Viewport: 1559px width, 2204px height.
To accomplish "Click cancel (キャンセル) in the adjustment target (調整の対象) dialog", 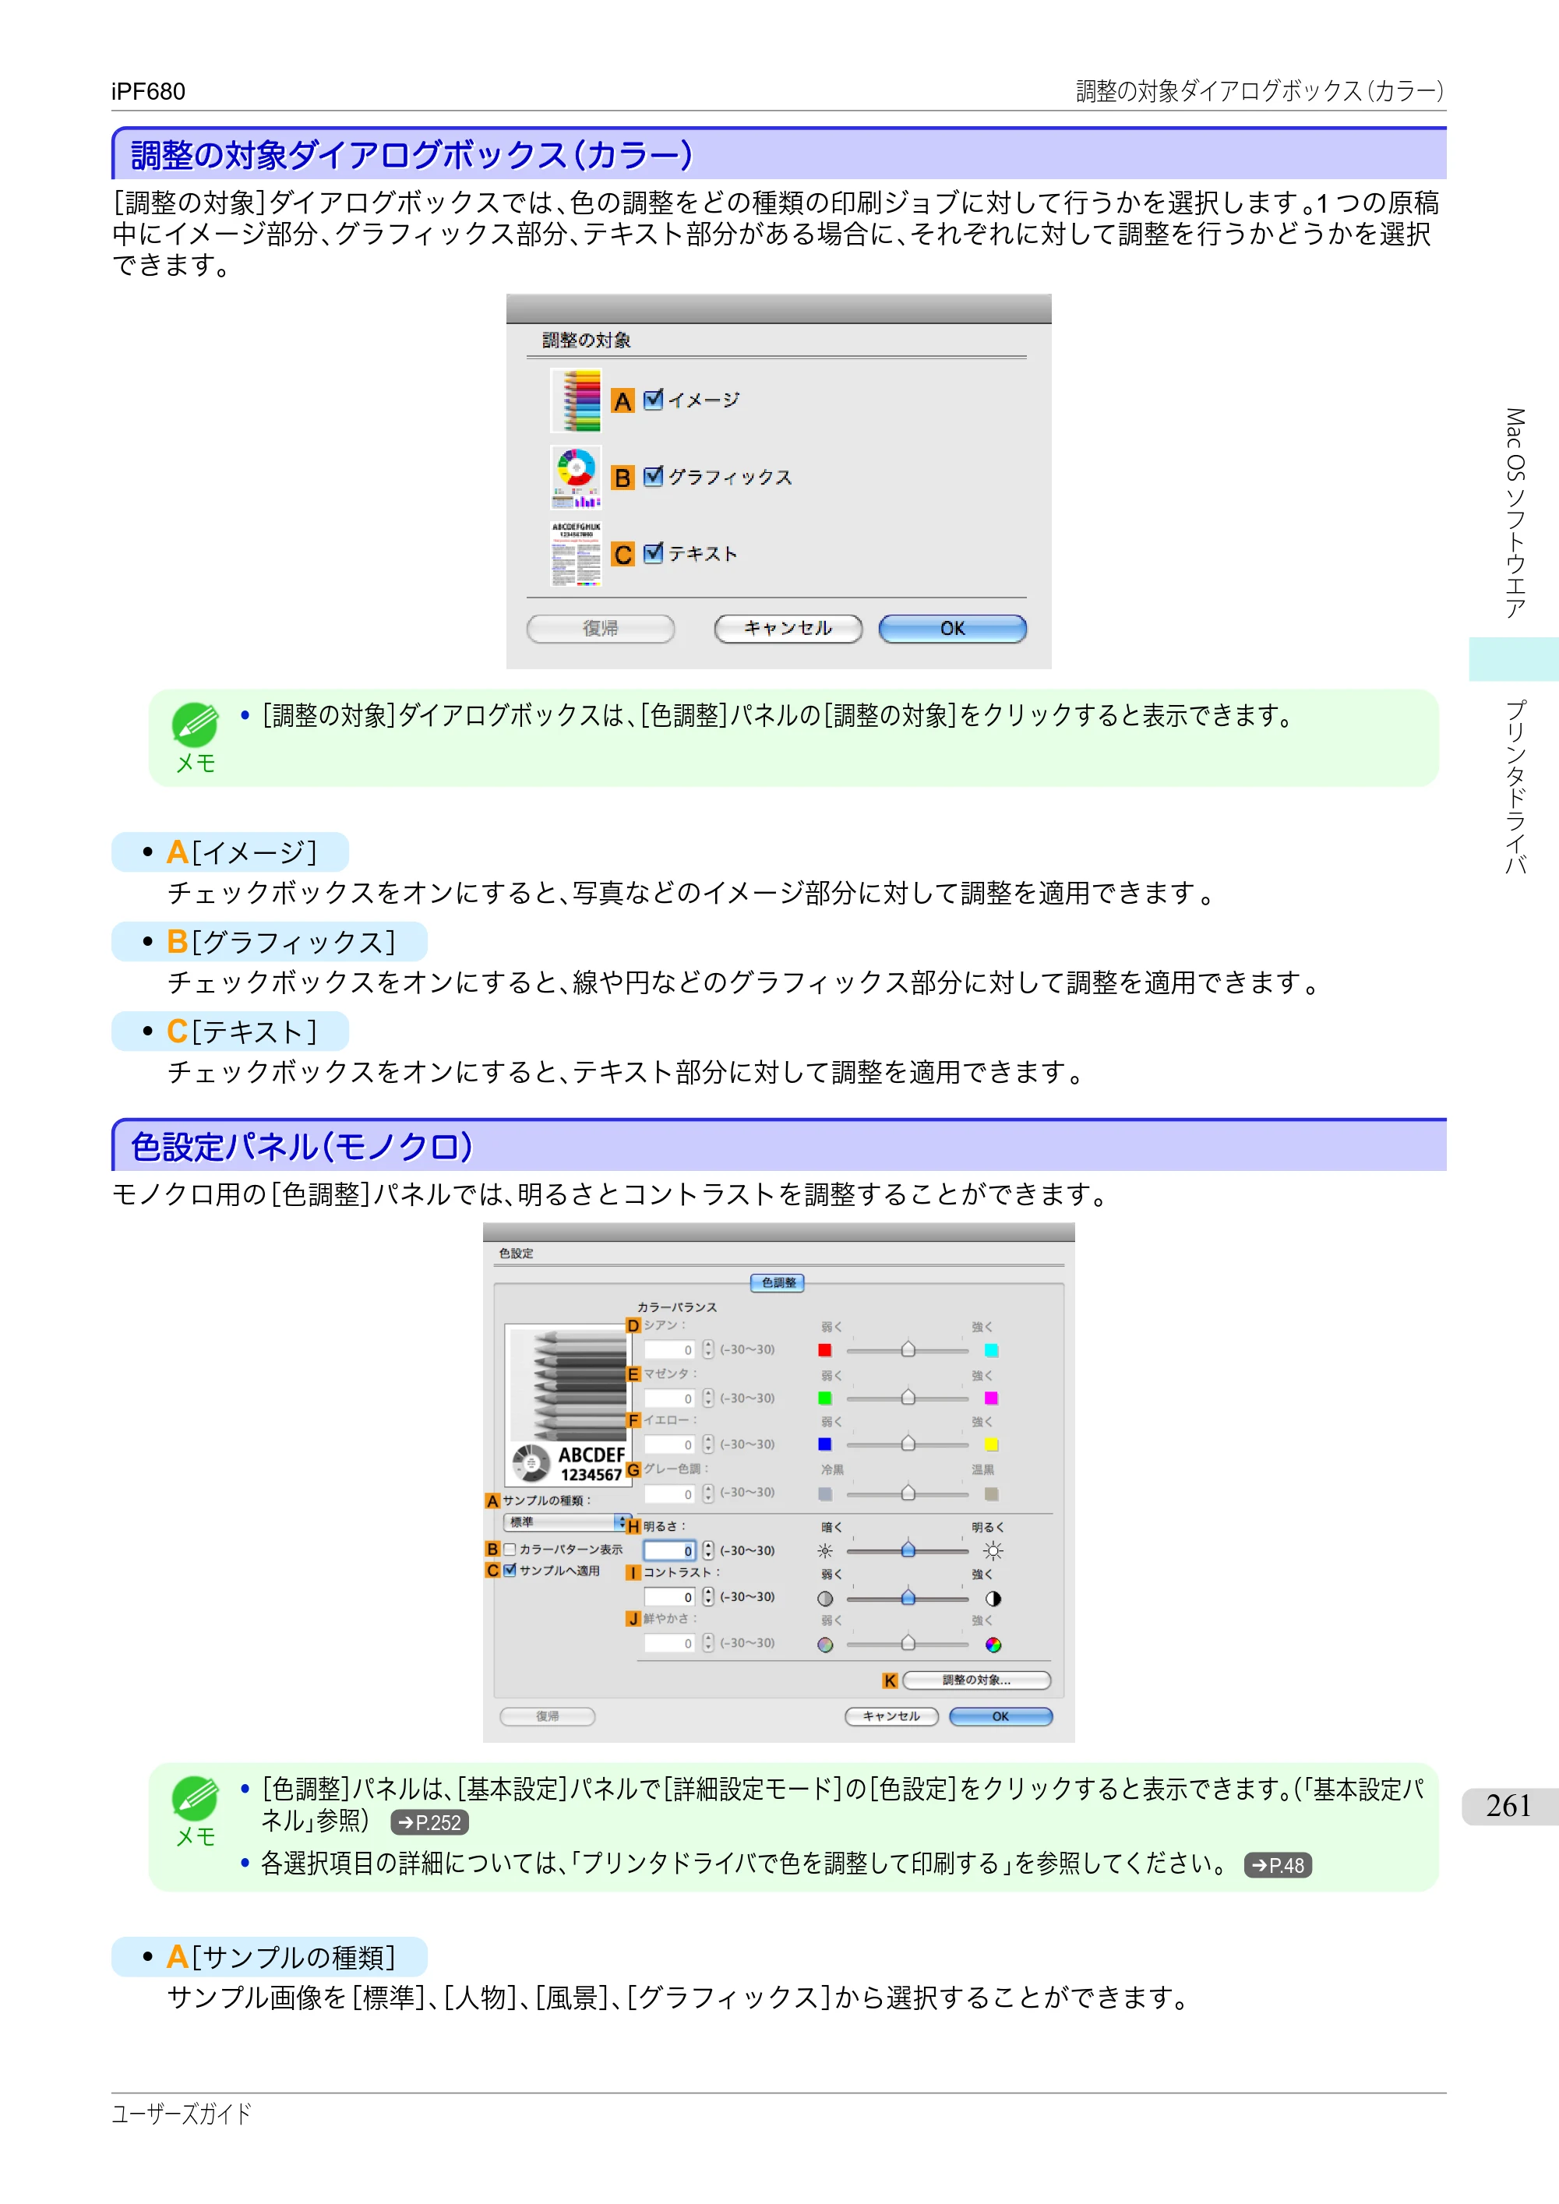I will [788, 629].
